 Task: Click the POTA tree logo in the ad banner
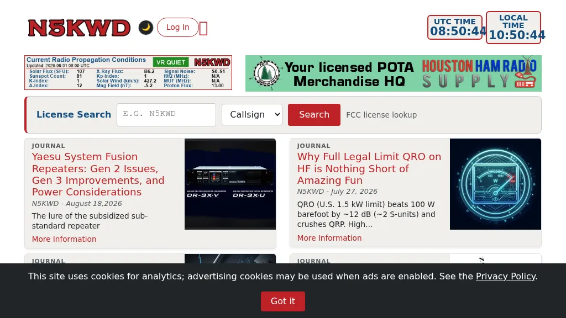pos(266,73)
